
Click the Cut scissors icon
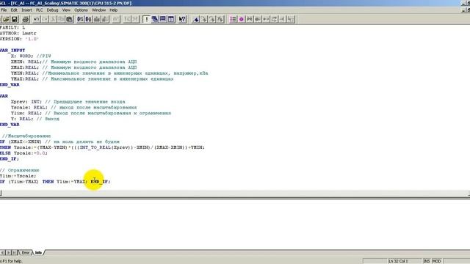53,20
